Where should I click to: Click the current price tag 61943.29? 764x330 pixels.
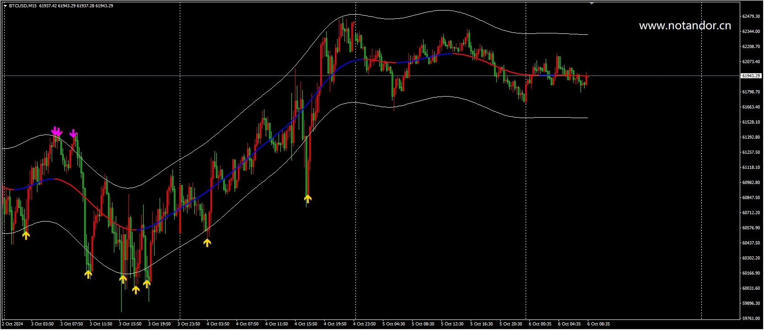point(751,76)
